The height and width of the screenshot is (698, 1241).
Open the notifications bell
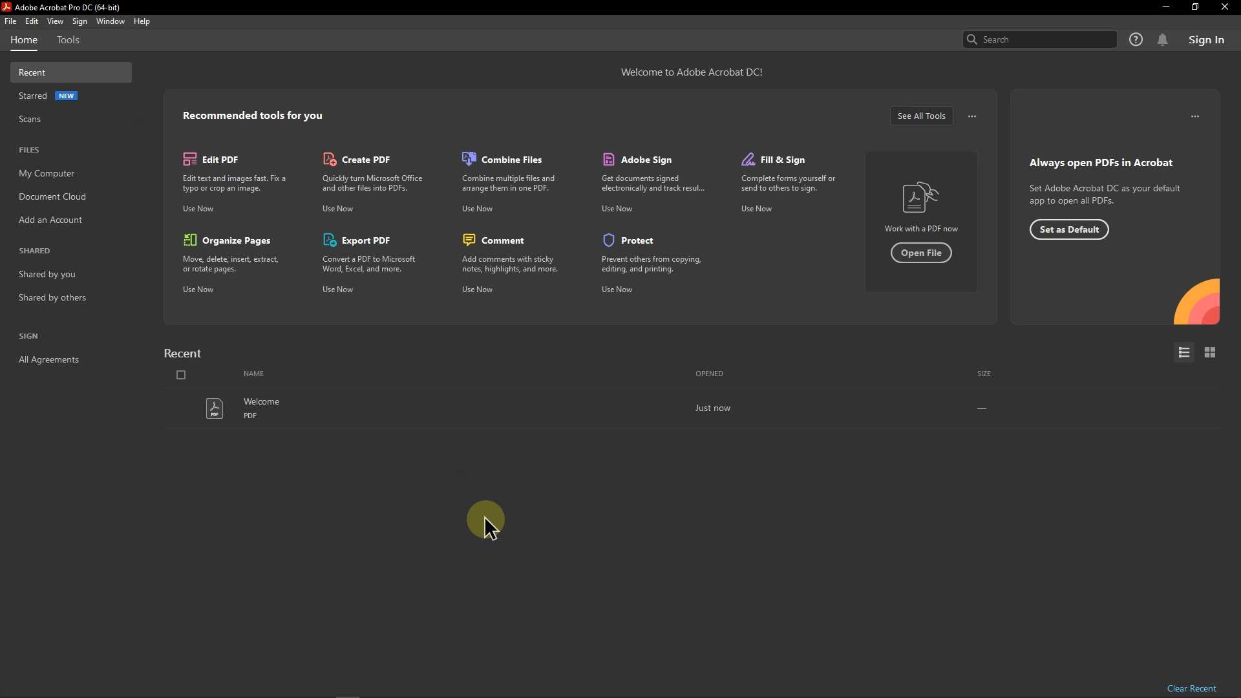click(x=1163, y=39)
